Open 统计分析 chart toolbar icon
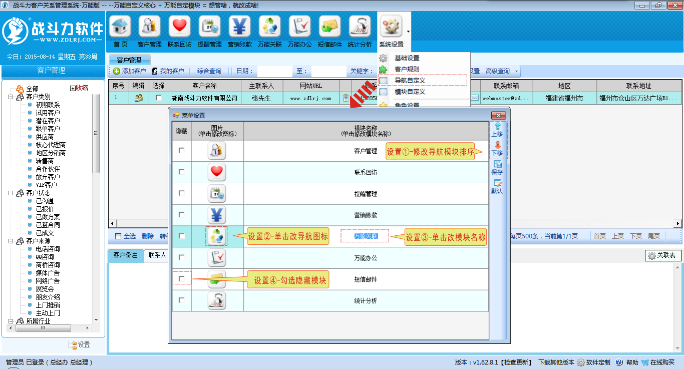Image resolution: width=684 pixels, height=369 pixels. coord(360,27)
